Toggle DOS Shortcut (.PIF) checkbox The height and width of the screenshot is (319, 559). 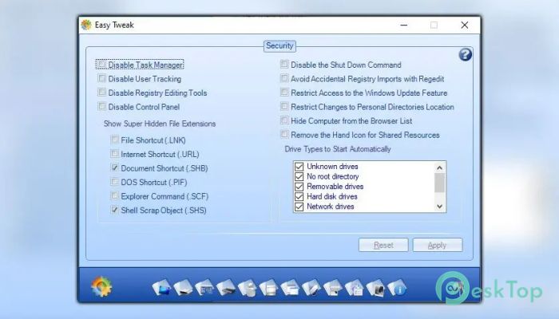point(114,182)
